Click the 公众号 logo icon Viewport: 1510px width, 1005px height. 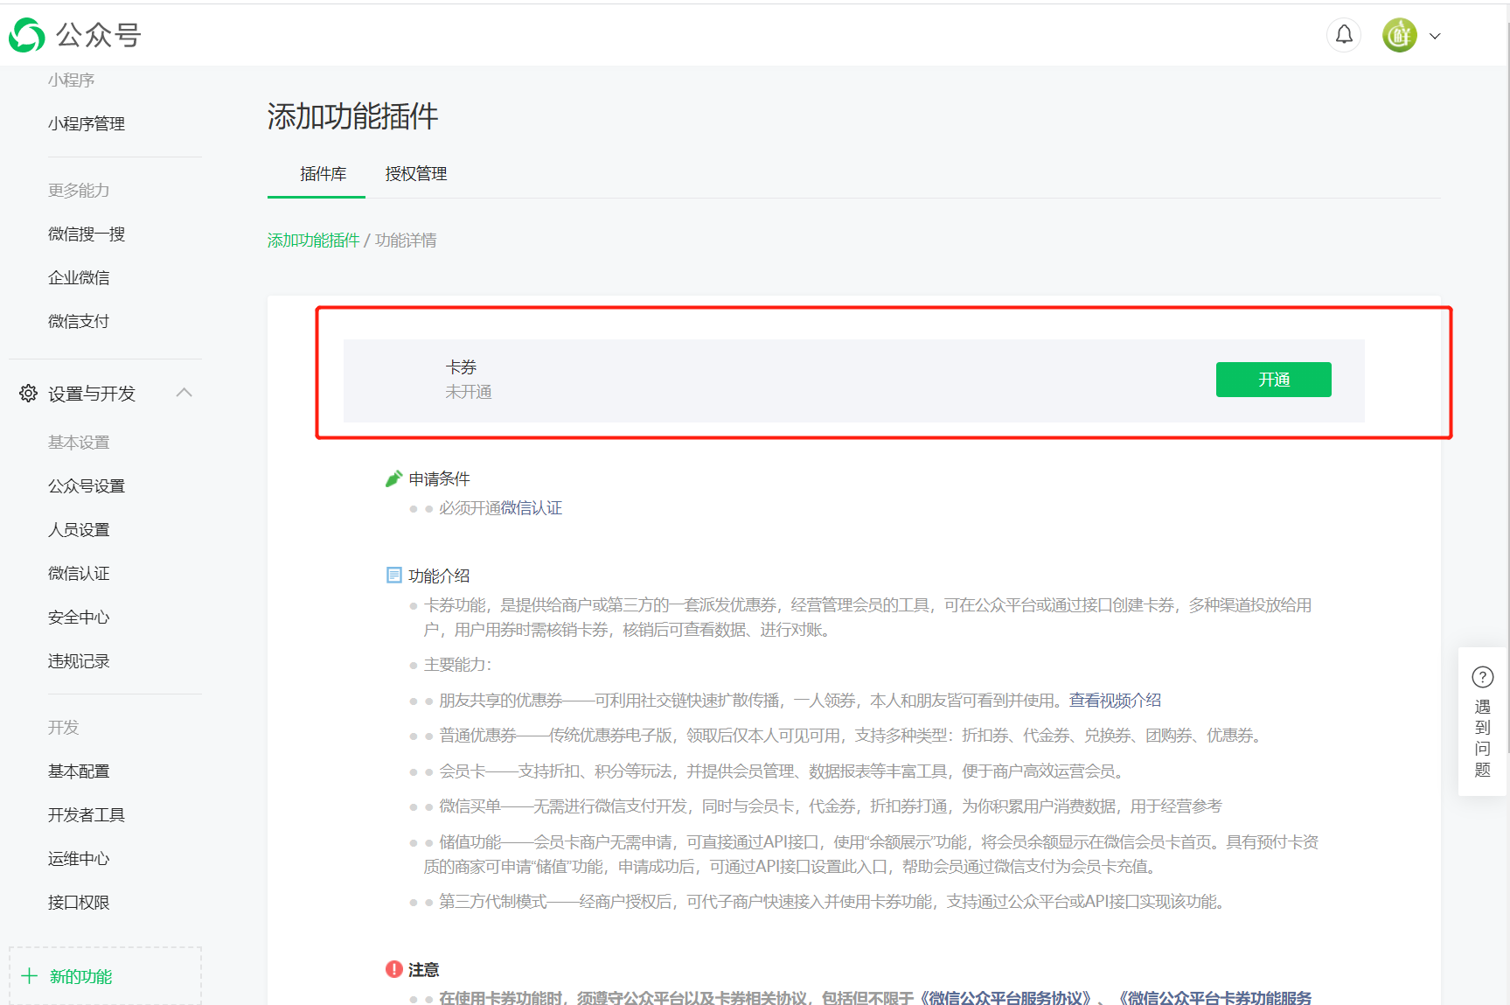(26, 35)
